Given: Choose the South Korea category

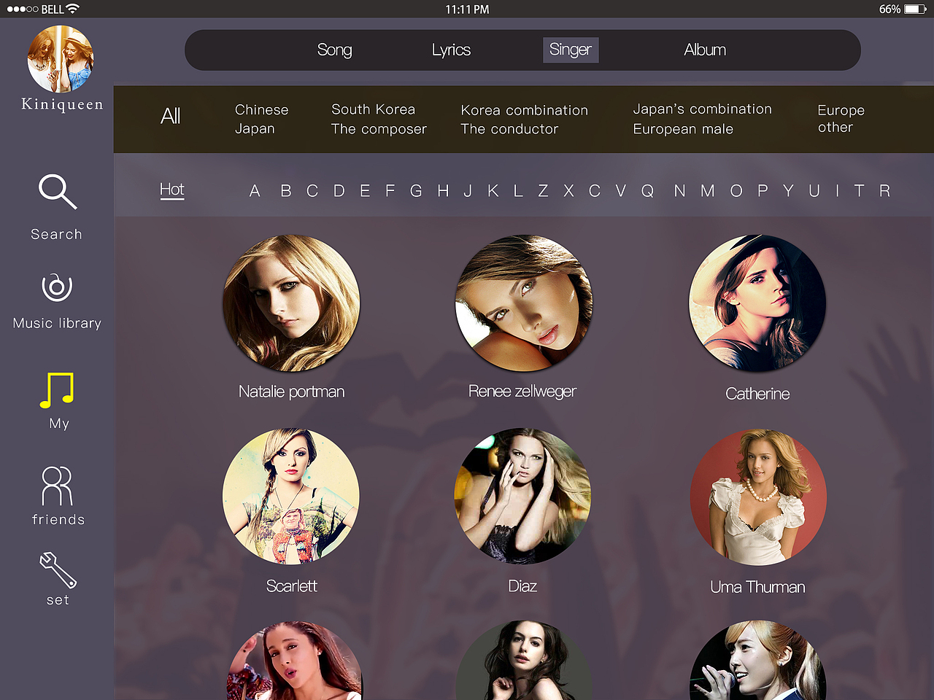Looking at the screenshot, I should [x=373, y=109].
